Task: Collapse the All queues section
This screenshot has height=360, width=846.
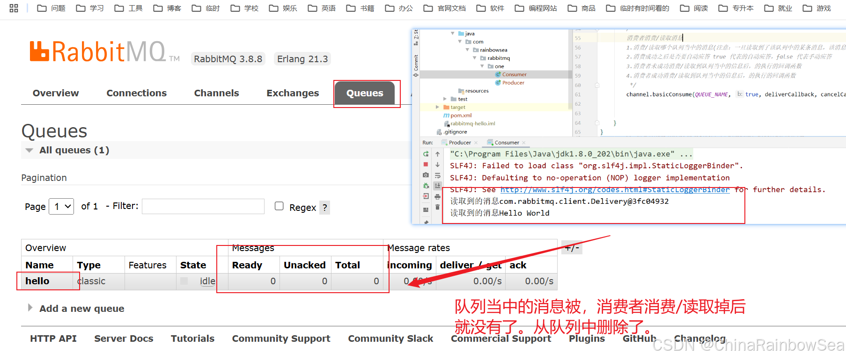Action: pos(29,151)
